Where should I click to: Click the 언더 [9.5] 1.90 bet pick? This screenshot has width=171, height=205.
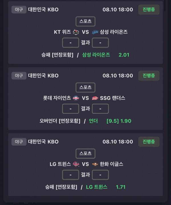pyautogui.click(x=110, y=121)
